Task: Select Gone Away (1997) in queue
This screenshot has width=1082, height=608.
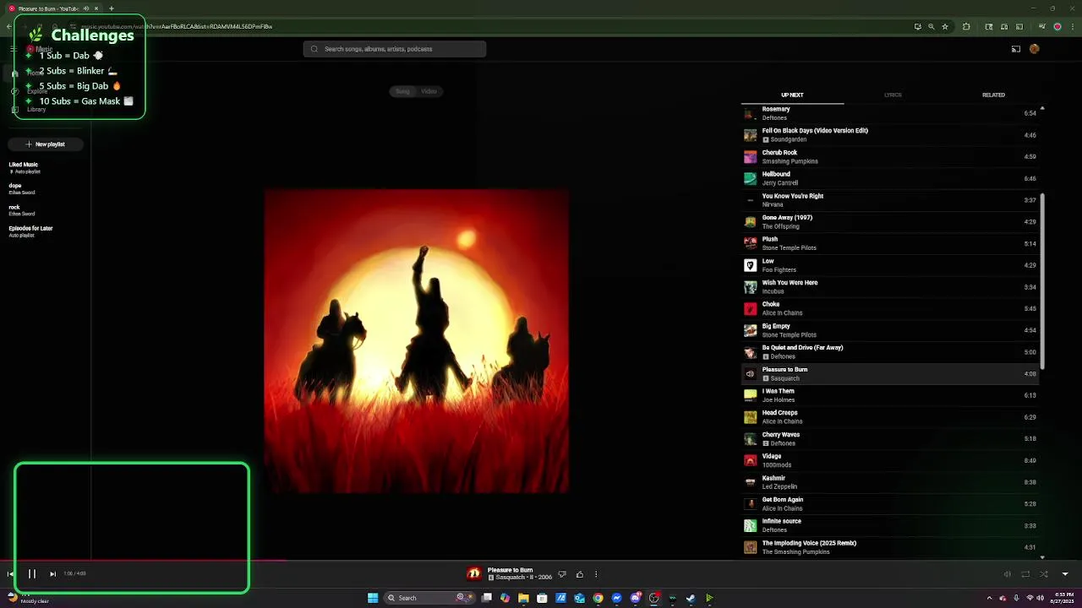Action: [x=891, y=222]
